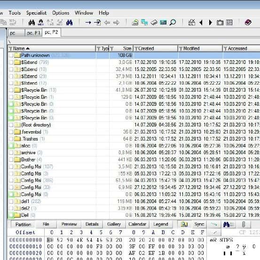Select the Gallery view button
This screenshot has height=260, width=260.
(x=114, y=224)
